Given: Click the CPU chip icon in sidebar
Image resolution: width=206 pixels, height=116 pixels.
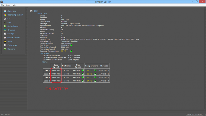Looking at the screenshot, I should (x=5, y=19).
